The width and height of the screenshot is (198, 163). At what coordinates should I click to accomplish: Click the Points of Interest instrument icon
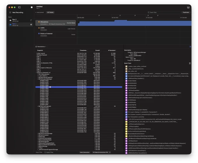click(39, 34)
